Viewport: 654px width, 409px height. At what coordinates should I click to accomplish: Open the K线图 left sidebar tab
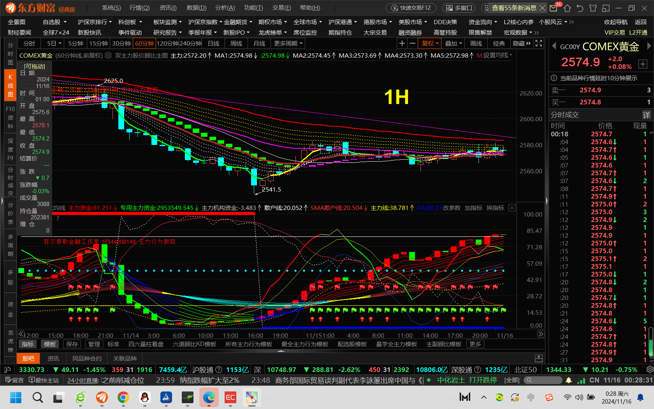[11, 85]
